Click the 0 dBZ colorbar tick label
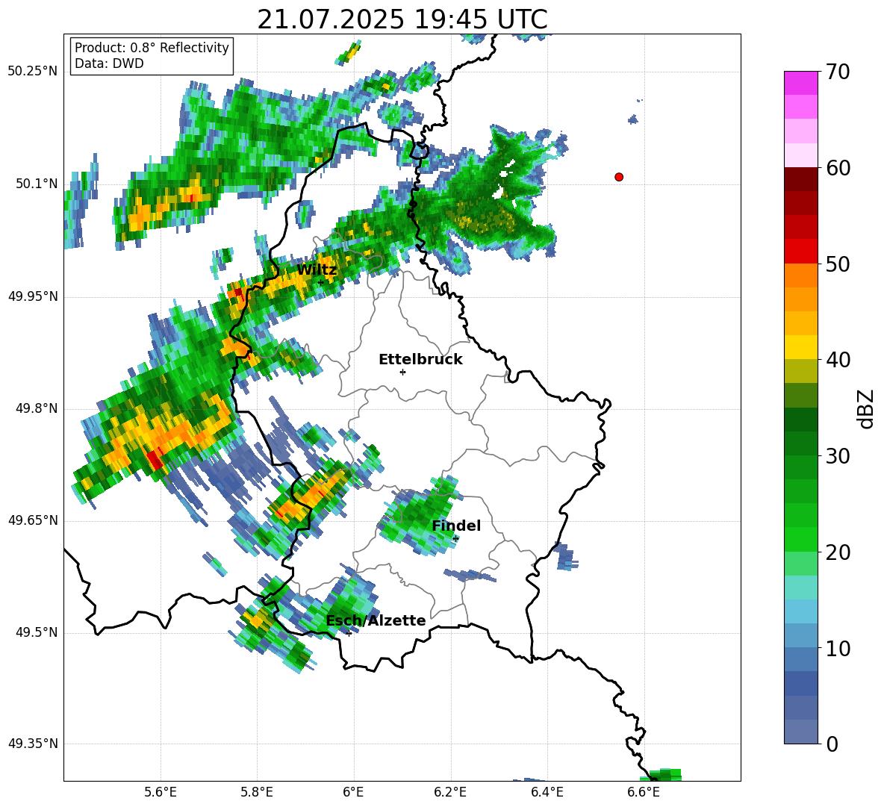 [832, 744]
